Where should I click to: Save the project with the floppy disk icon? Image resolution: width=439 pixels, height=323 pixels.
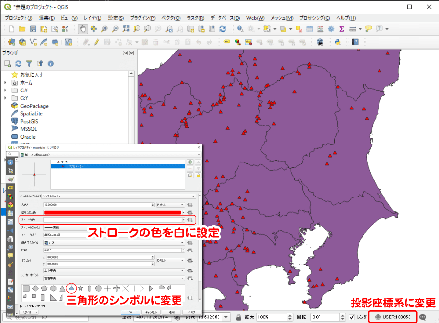pyautogui.click(x=33, y=29)
